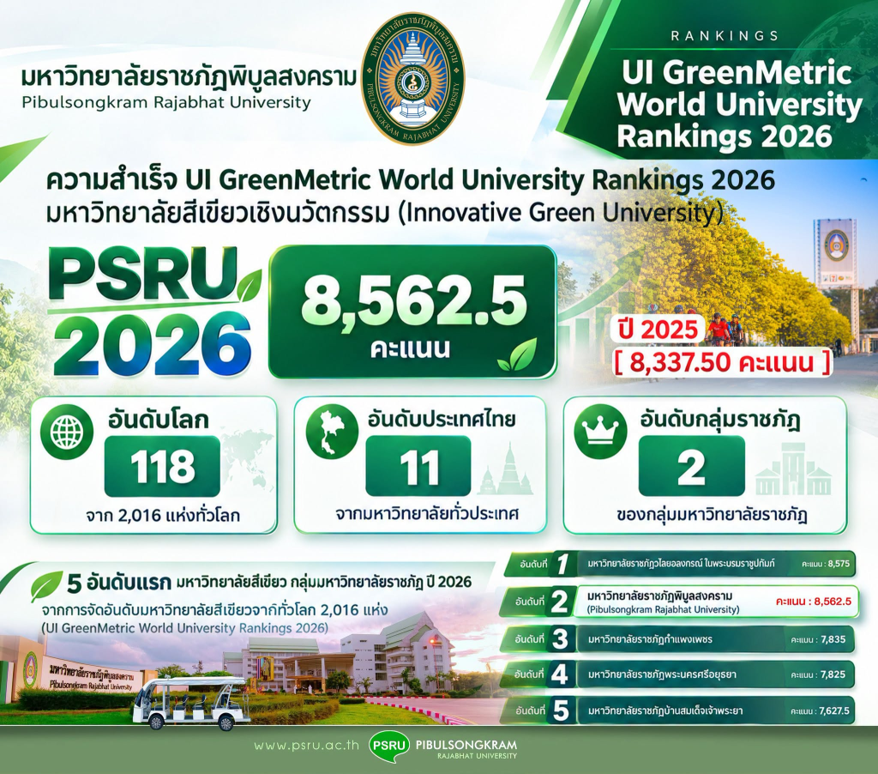Click the world rank 118 badge
The image size is (878, 774).
162,466
